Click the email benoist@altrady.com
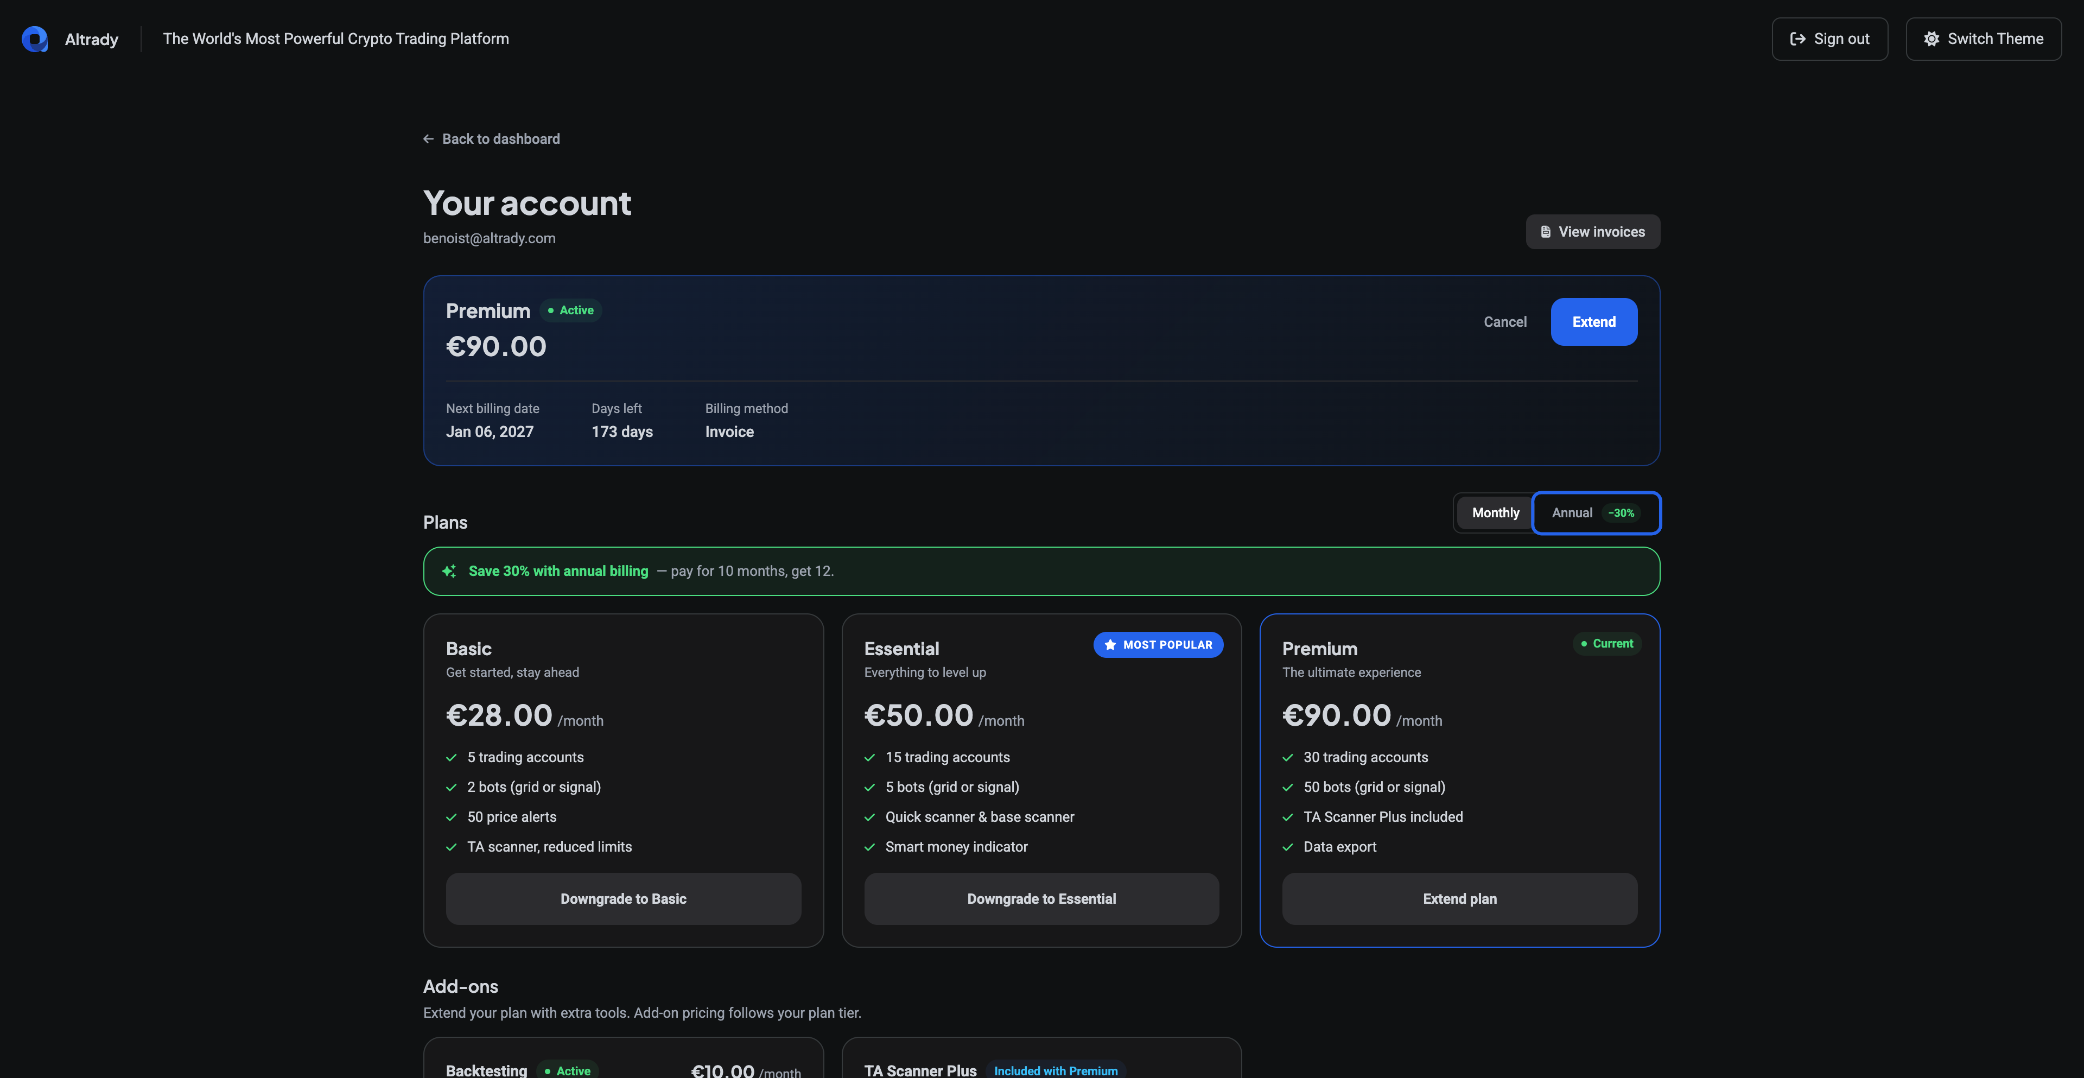This screenshot has height=1078, width=2084. 488,239
